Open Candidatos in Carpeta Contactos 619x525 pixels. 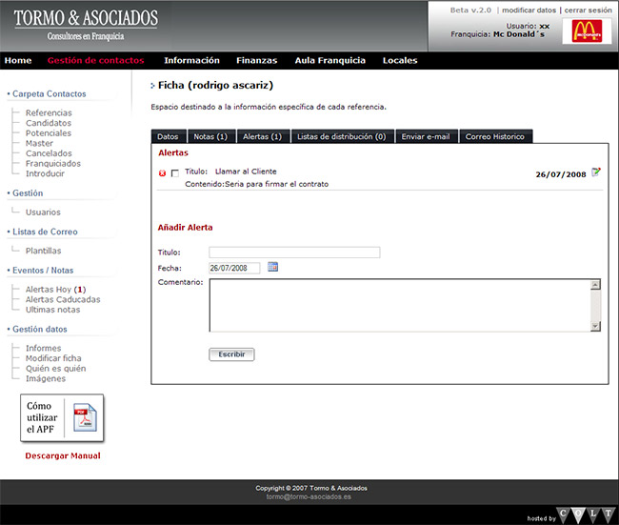point(49,124)
